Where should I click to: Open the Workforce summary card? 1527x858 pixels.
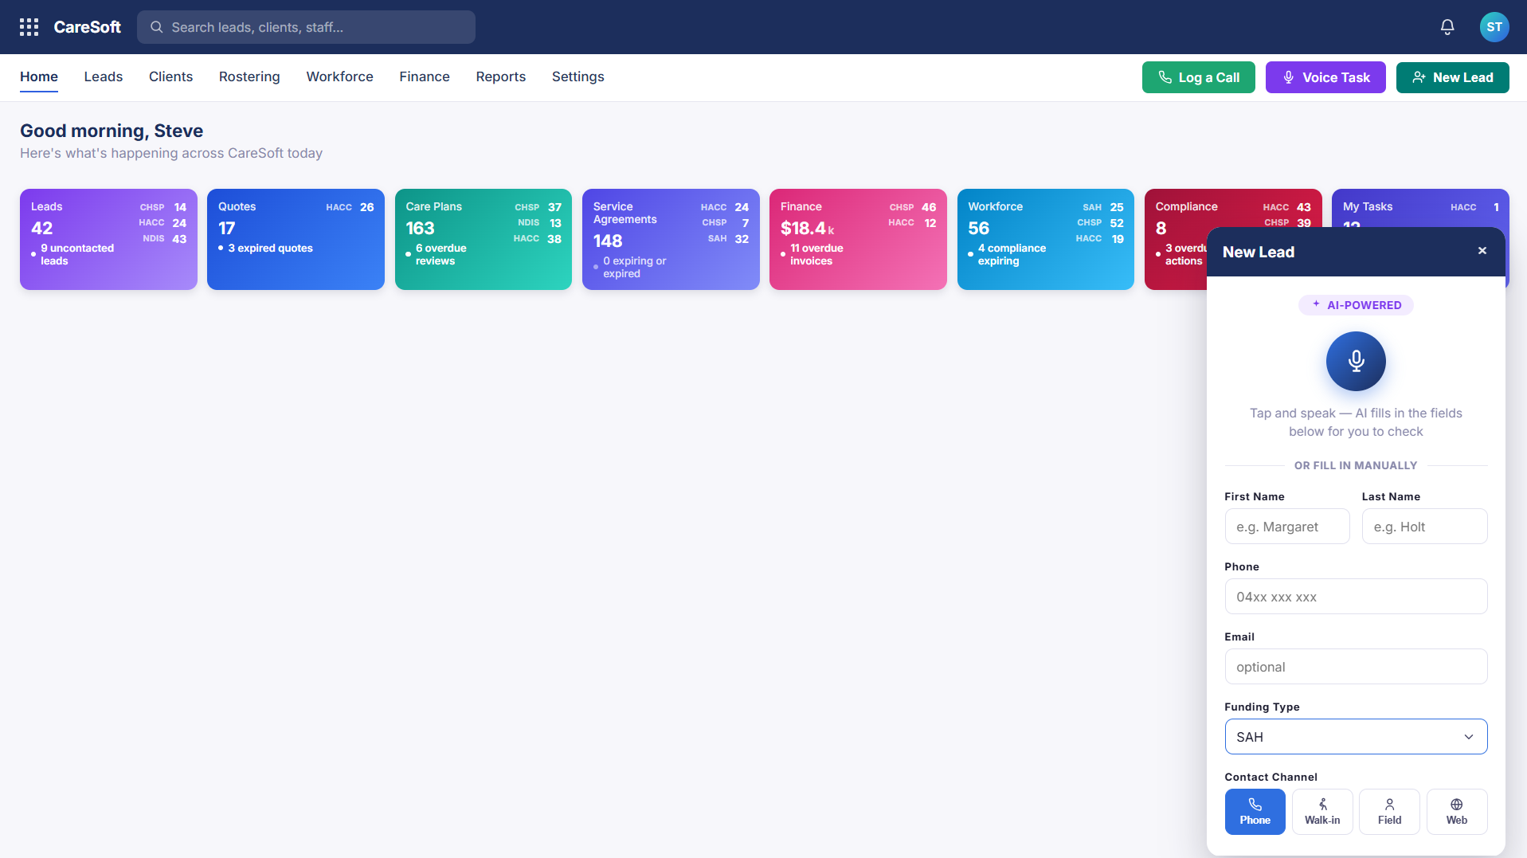pyautogui.click(x=1046, y=239)
